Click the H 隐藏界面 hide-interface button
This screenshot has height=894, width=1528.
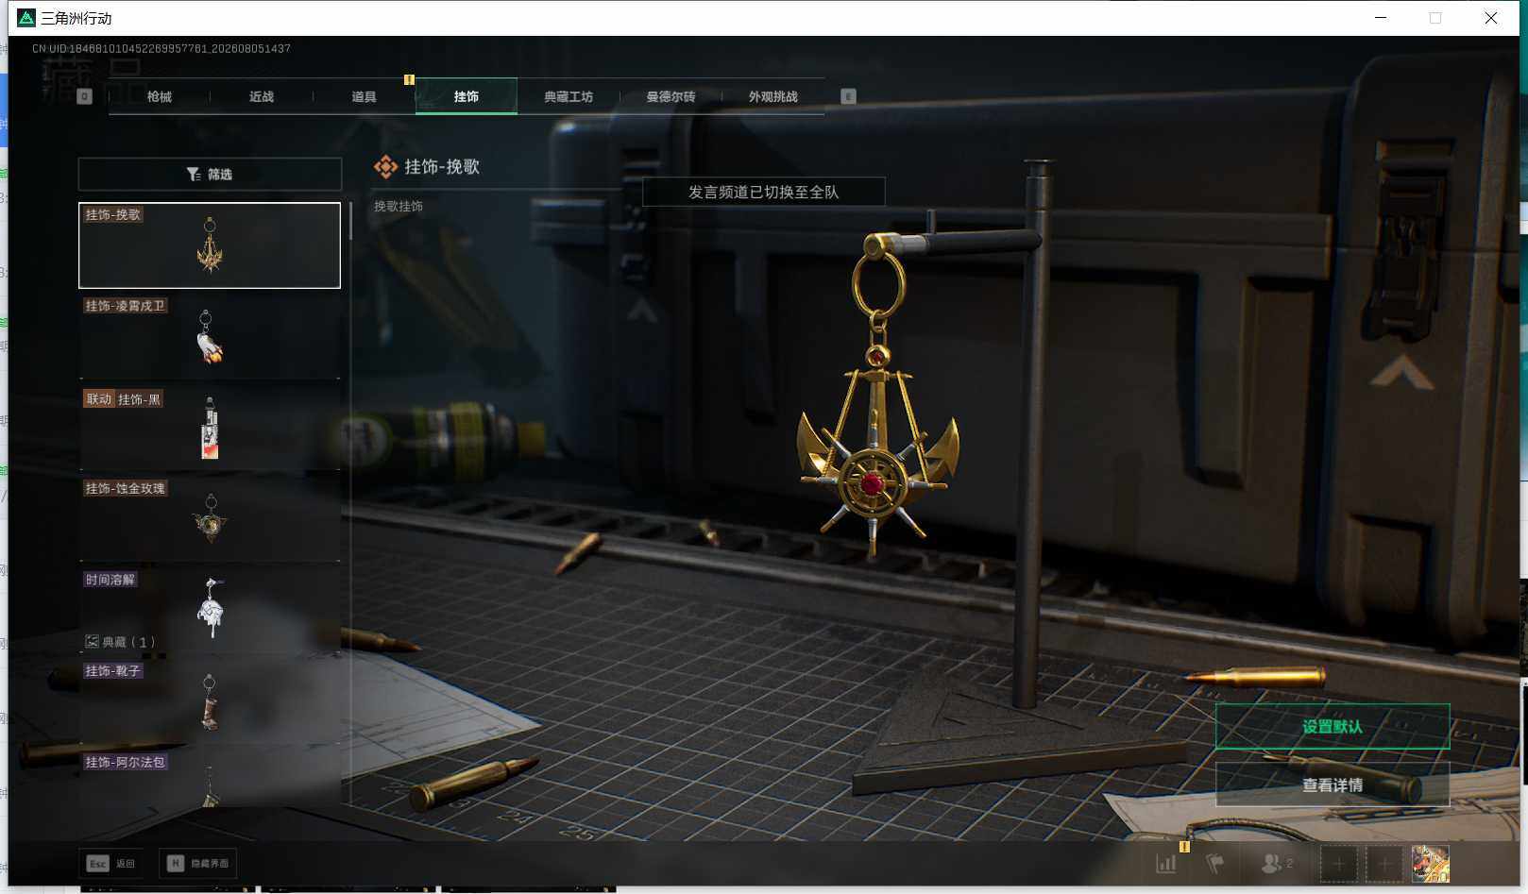click(x=197, y=863)
